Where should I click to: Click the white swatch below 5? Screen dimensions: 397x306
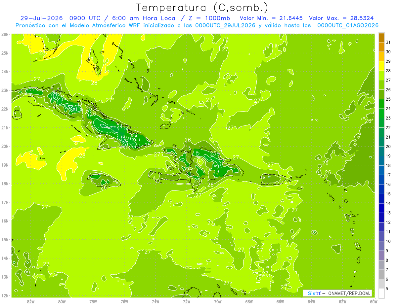tap(381, 293)
